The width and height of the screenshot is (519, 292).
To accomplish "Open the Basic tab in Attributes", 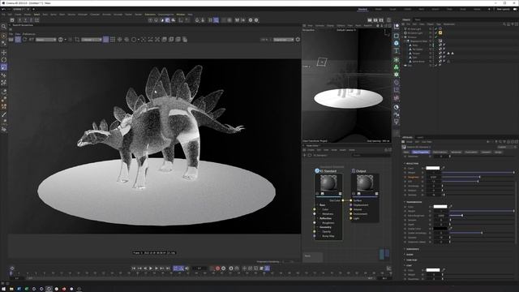I will 406,152.
